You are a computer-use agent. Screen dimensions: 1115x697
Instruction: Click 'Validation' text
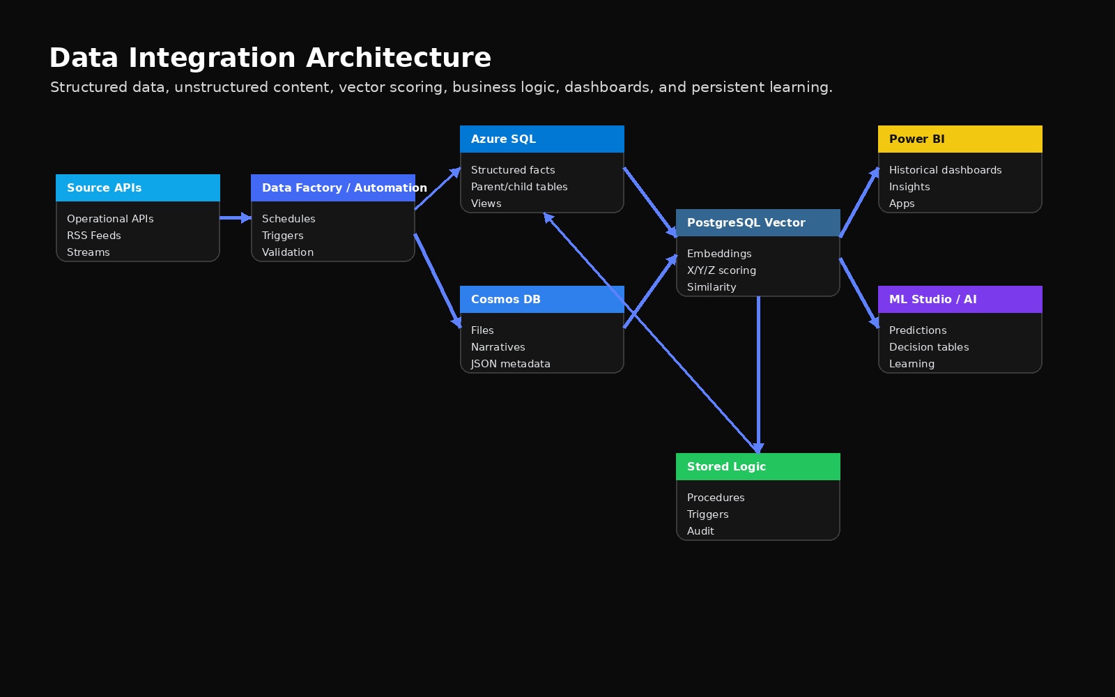coord(288,252)
